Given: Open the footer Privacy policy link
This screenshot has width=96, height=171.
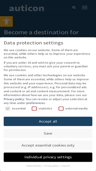Looking at the screenshot, I should coord(51,166).
